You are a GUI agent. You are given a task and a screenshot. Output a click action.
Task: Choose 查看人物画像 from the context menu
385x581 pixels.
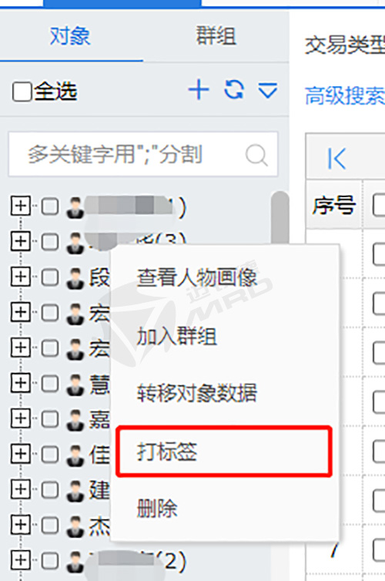click(x=197, y=277)
